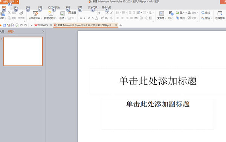Apply font color with the A icon
Viewport: 226px width, 142px height.
96,18
